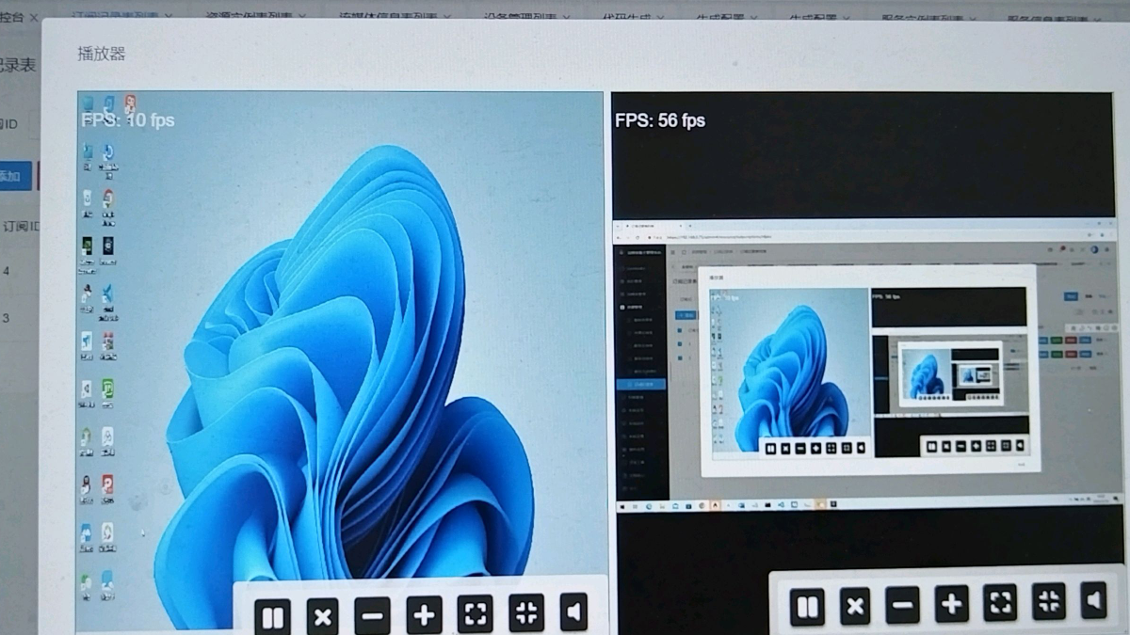
Task: Click the X icon on right player toolbar
Action: pos(855,606)
